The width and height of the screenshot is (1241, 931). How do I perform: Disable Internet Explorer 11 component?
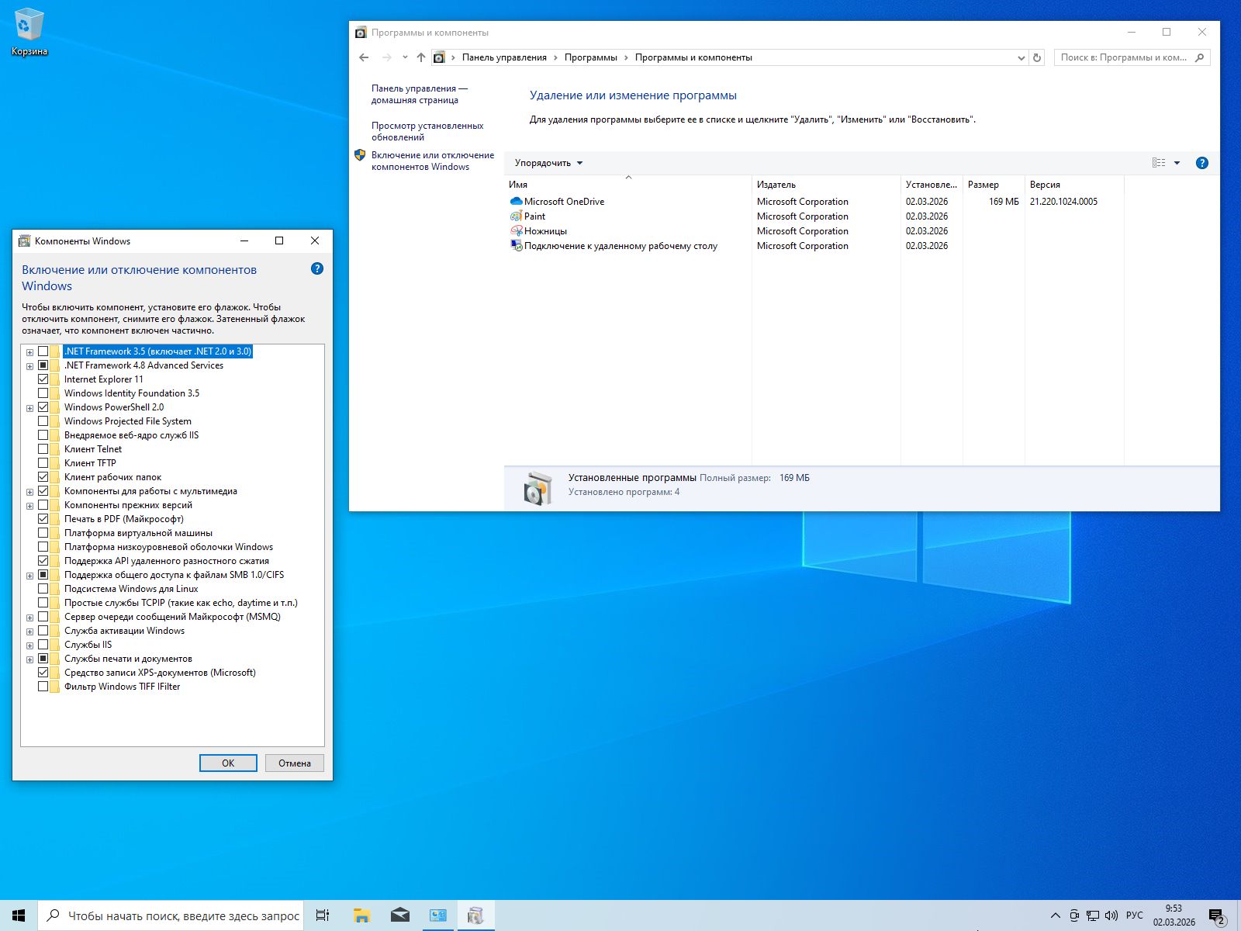coord(43,379)
